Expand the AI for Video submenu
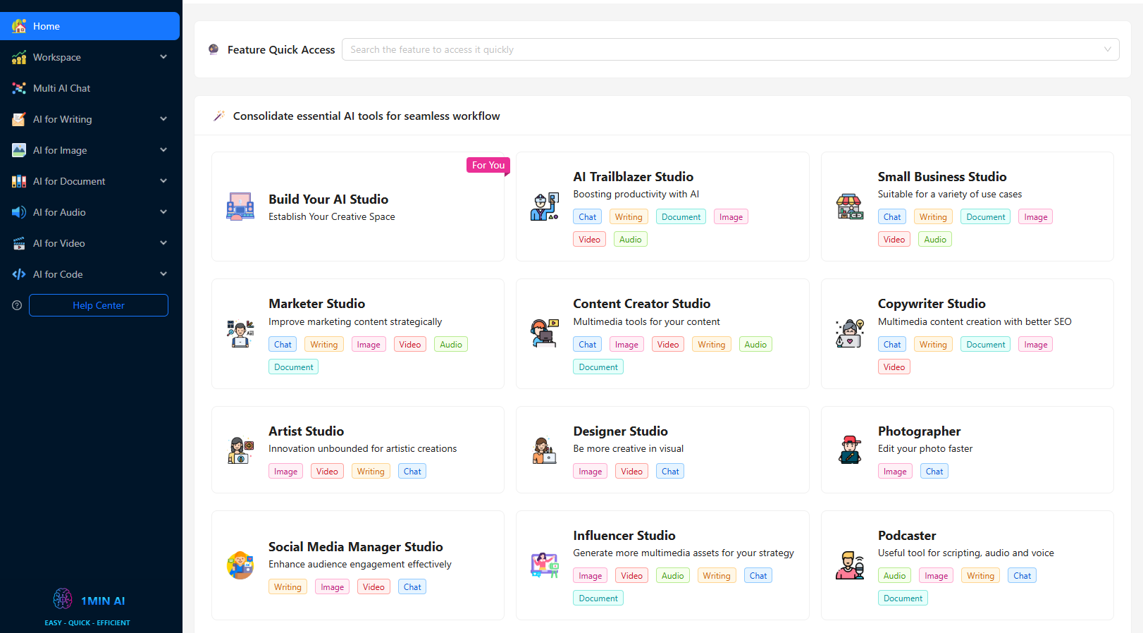The height and width of the screenshot is (633, 1143). (163, 243)
